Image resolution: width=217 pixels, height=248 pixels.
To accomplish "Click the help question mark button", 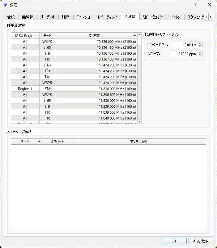I will click(x=195, y=5).
